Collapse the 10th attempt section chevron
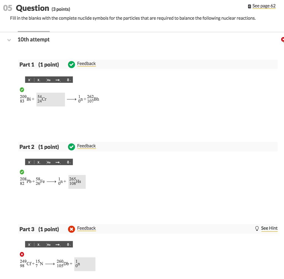284x279 pixels. pyautogui.click(x=9, y=40)
